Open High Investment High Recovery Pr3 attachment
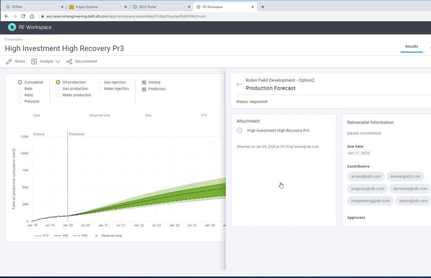Viewport: 431px width, 278px height. click(x=278, y=131)
